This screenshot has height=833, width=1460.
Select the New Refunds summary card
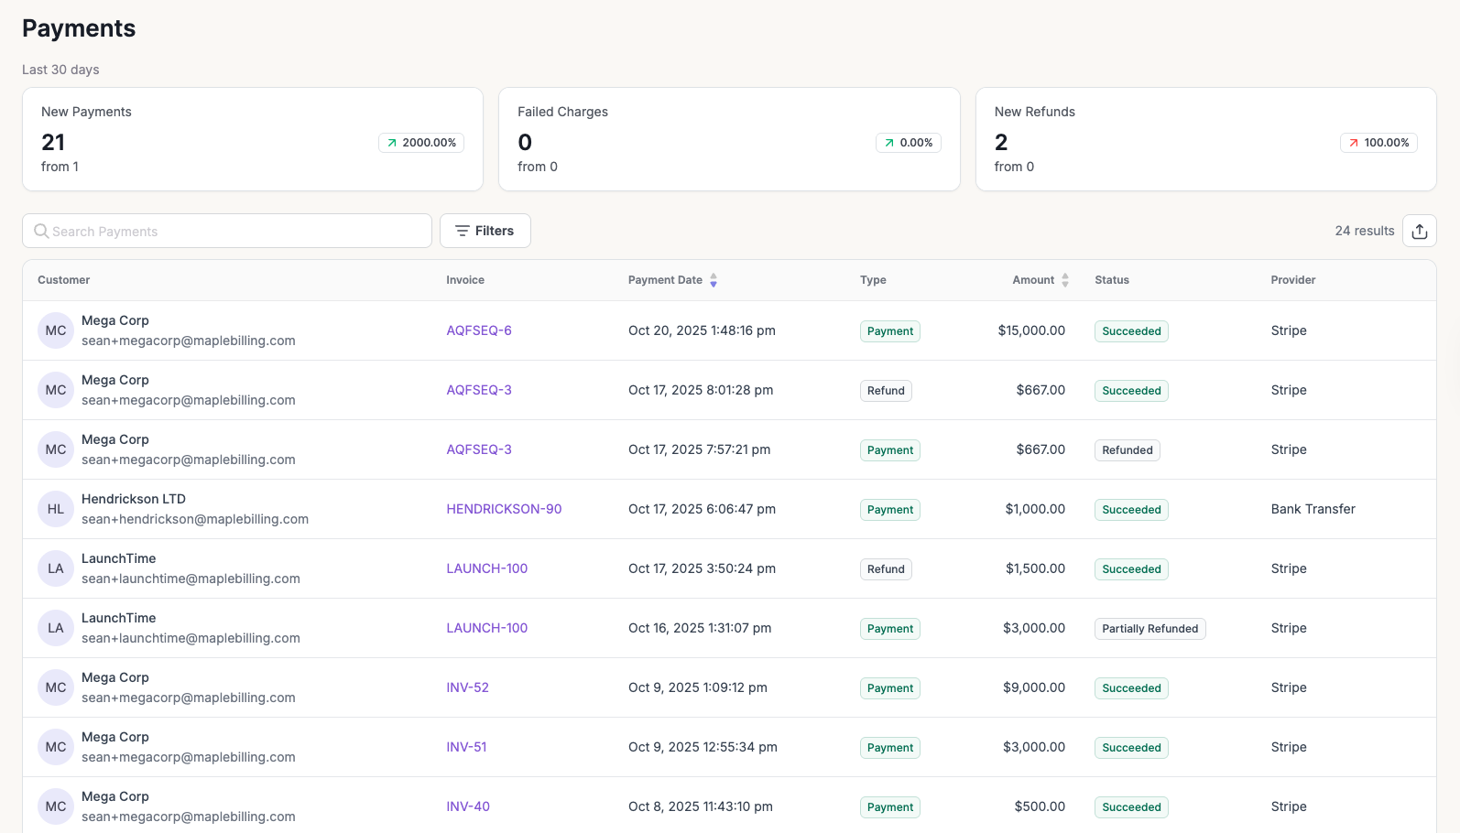[x=1205, y=139]
